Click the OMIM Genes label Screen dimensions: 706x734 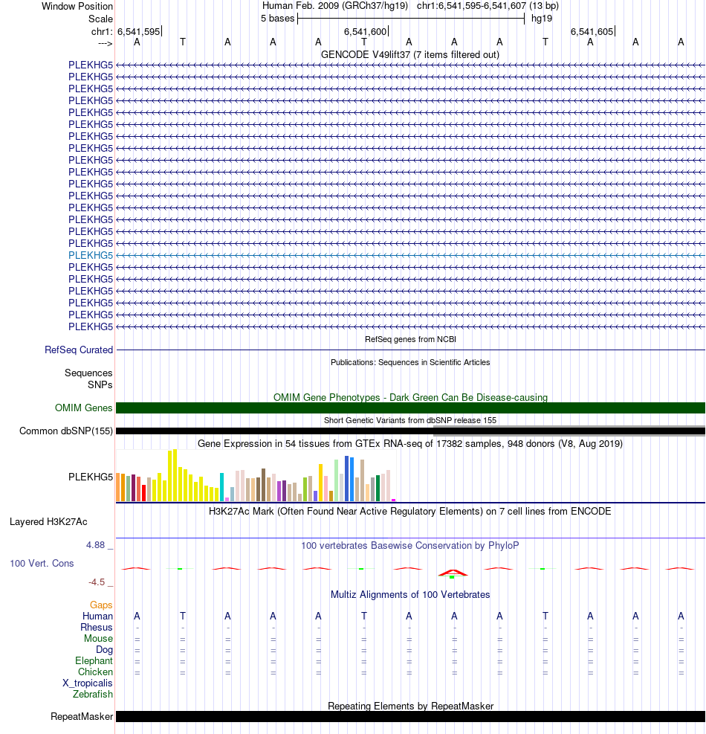click(x=83, y=408)
